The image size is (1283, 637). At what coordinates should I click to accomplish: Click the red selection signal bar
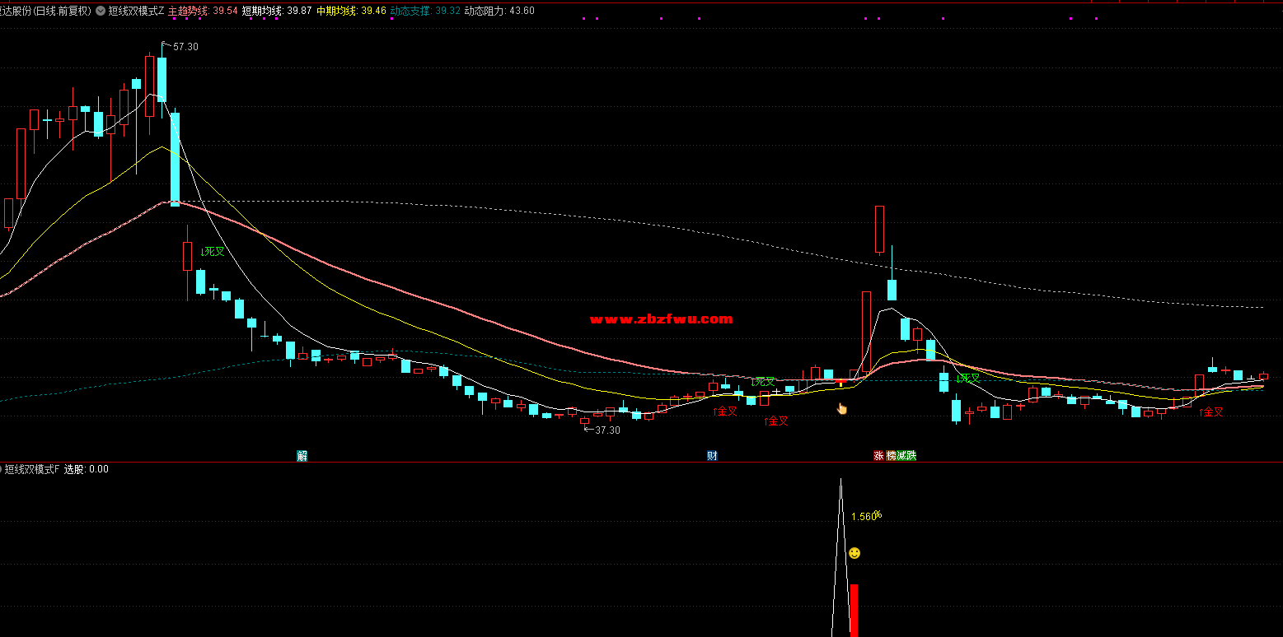[x=854, y=610]
